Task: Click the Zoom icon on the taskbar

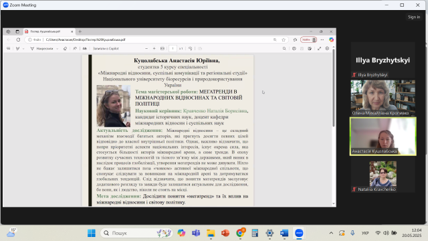Action: (299, 233)
